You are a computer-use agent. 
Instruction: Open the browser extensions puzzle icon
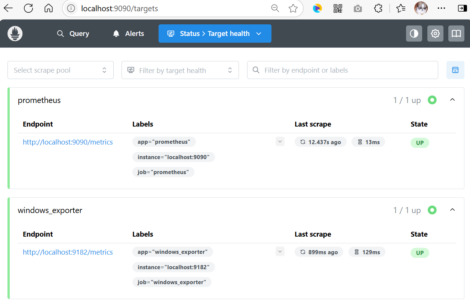378,8
